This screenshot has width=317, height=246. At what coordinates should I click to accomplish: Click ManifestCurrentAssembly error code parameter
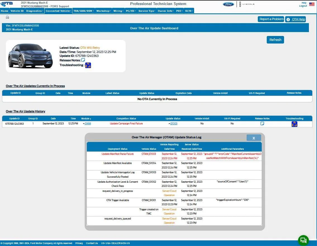coord(232,156)
